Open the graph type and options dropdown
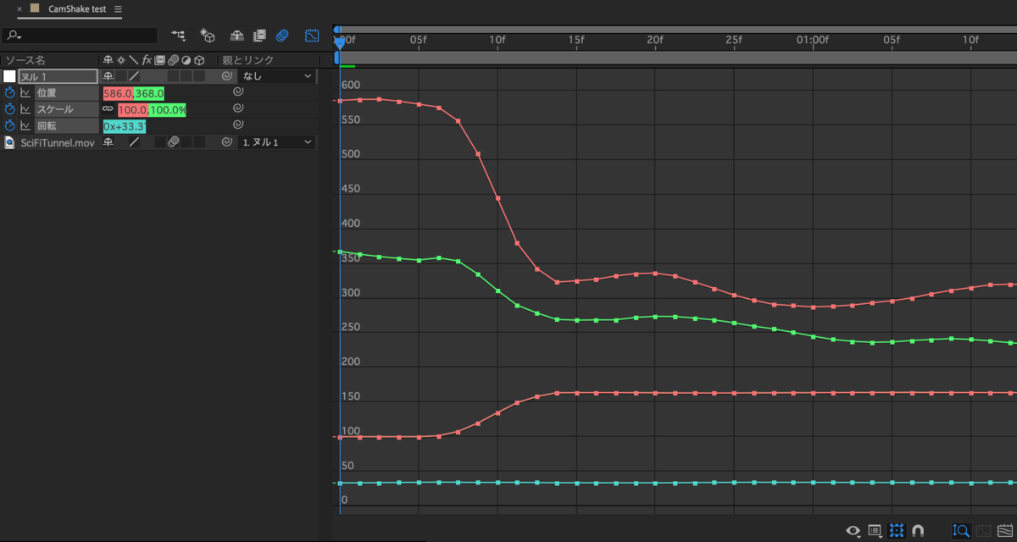The width and height of the screenshot is (1017, 542). point(875,531)
